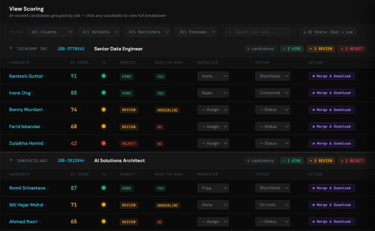This screenshot has width=375, height=231.
Task: Assign a recruiter to Farid Iskandar
Action: click(x=213, y=126)
